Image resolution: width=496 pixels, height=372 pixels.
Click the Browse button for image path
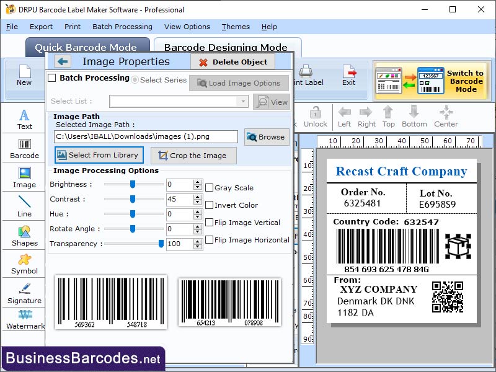coord(267,137)
